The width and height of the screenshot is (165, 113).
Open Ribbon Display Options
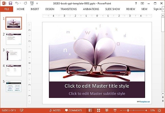tap(142, 3)
